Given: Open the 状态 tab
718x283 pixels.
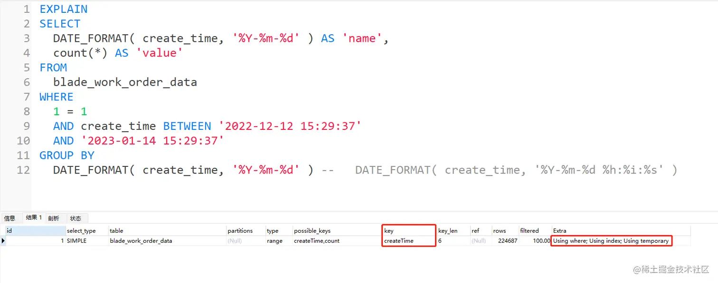Looking at the screenshot, I should (x=76, y=218).
